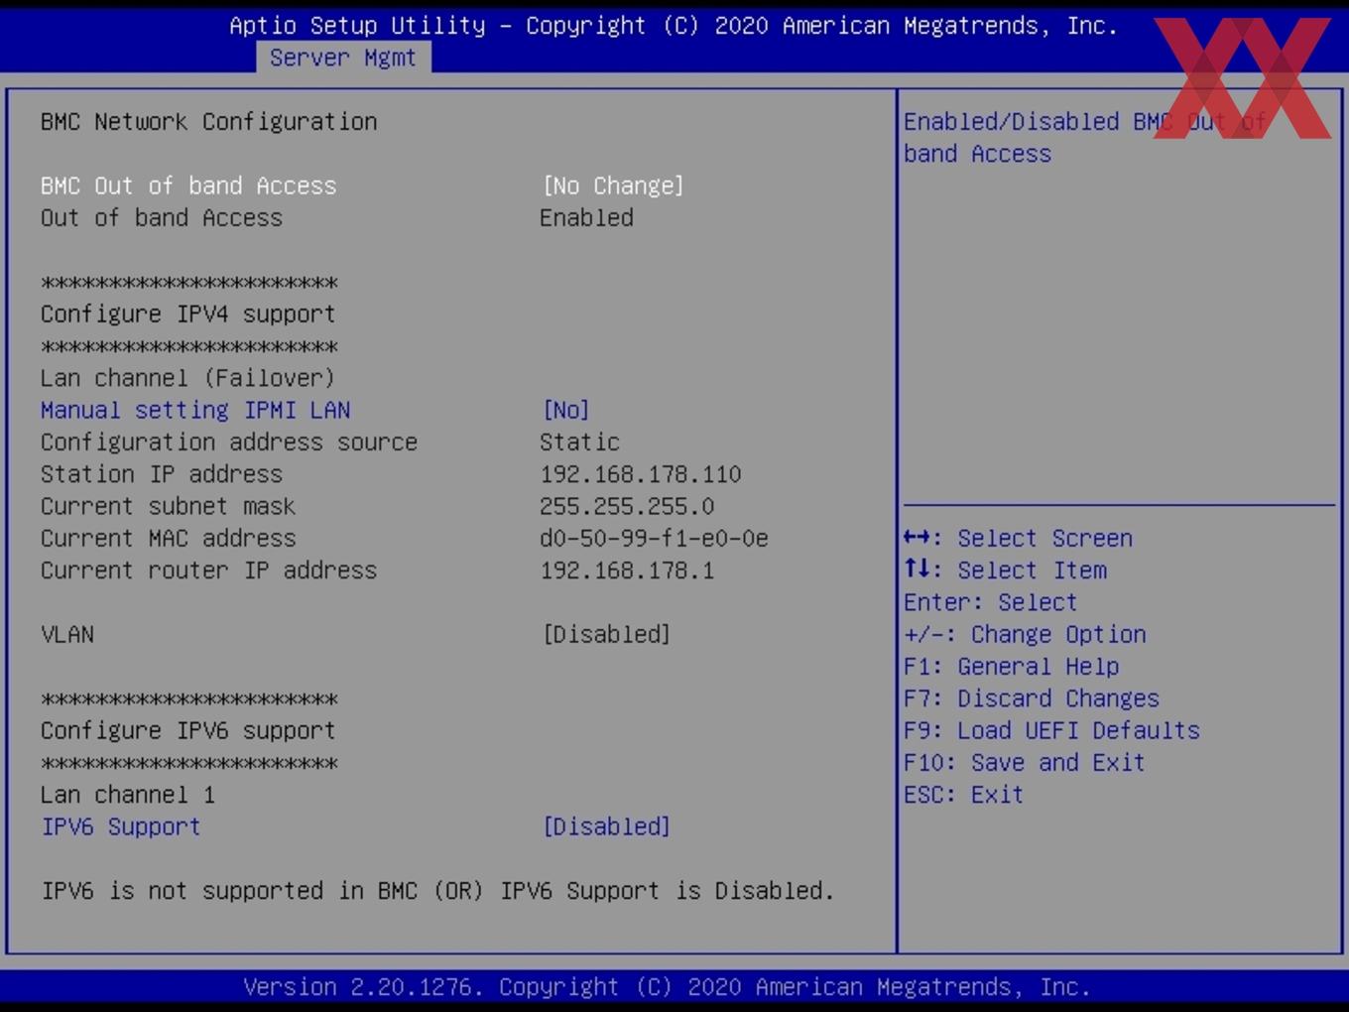Click the Current subnet mask label
The width and height of the screenshot is (1349, 1012).
(168, 506)
